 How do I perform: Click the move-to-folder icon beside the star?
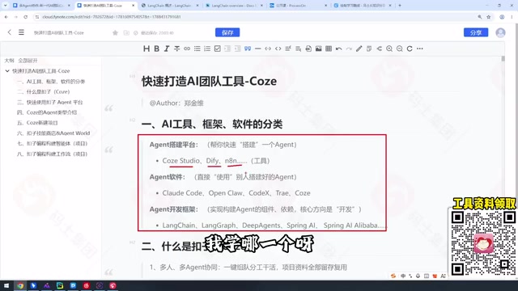tap(126, 32)
